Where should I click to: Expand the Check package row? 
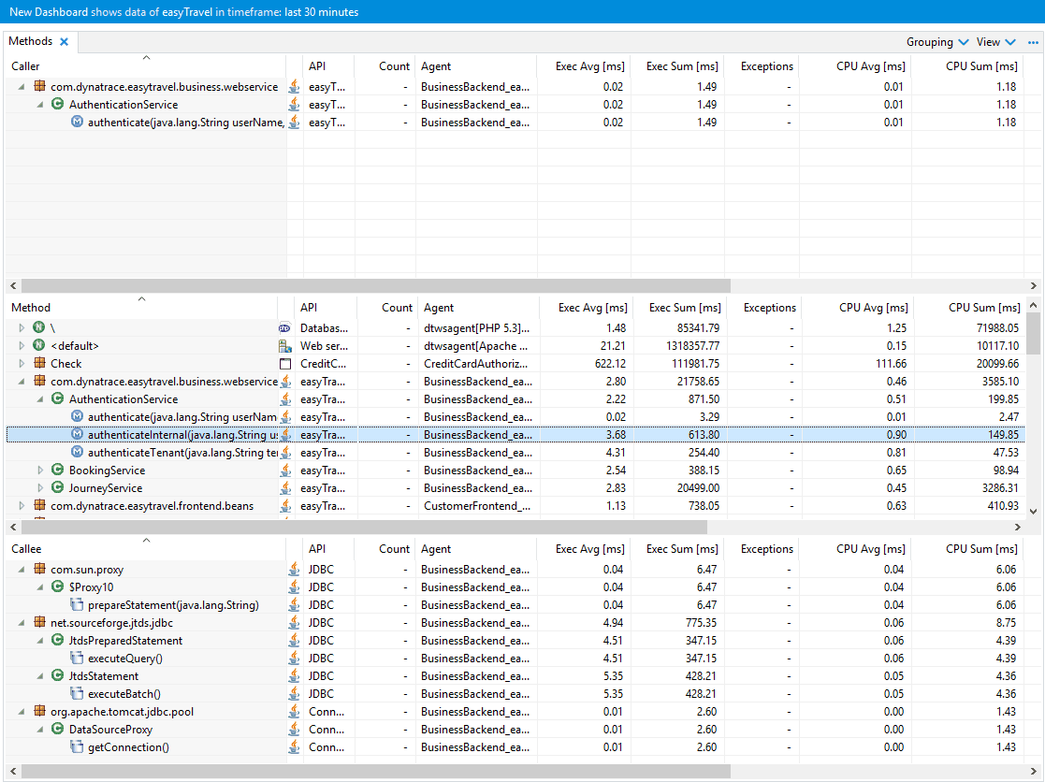point(22,364)
